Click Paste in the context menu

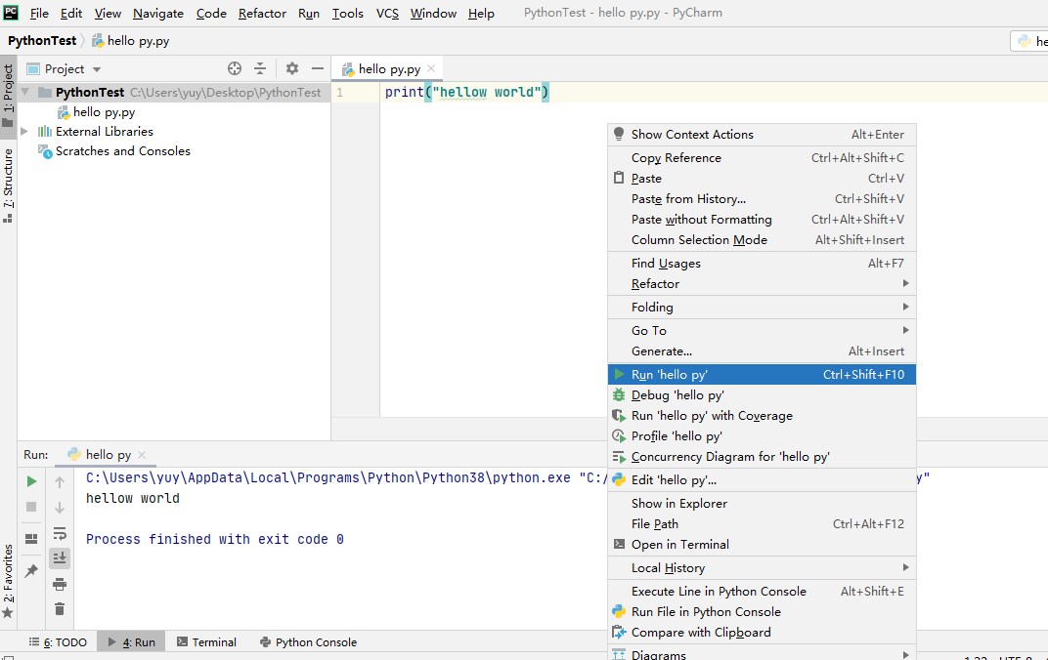762,178
